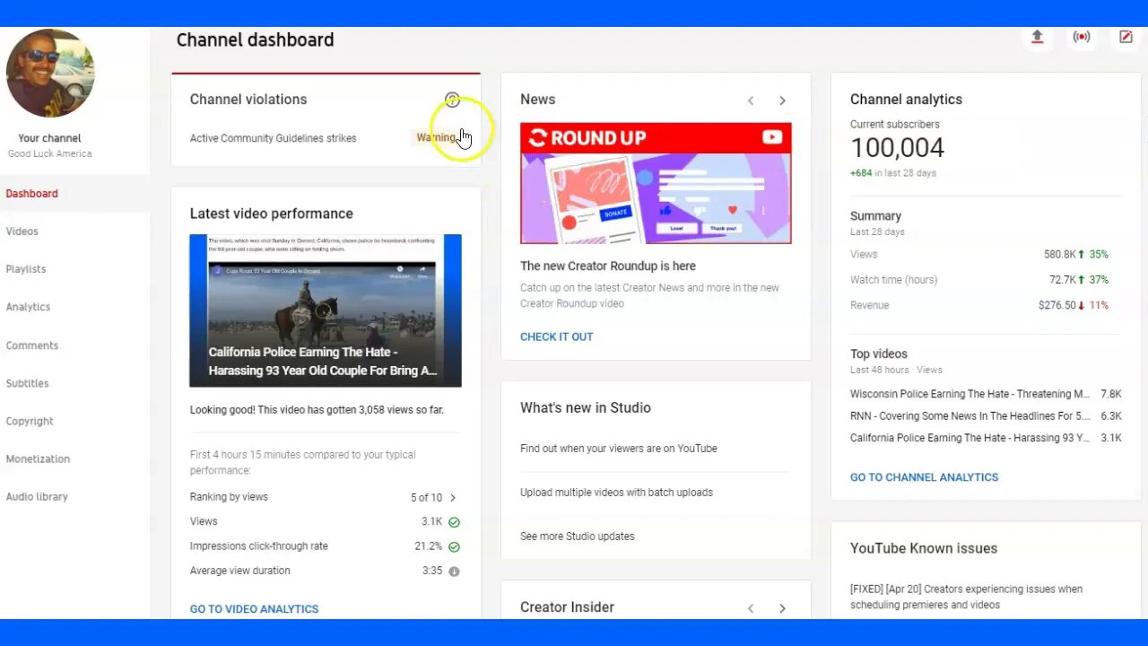Expand Ranking by views chevron

pos(453,497)
